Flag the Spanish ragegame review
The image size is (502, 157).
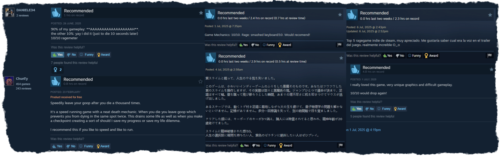pyautogui.click(x=489, y=55)
